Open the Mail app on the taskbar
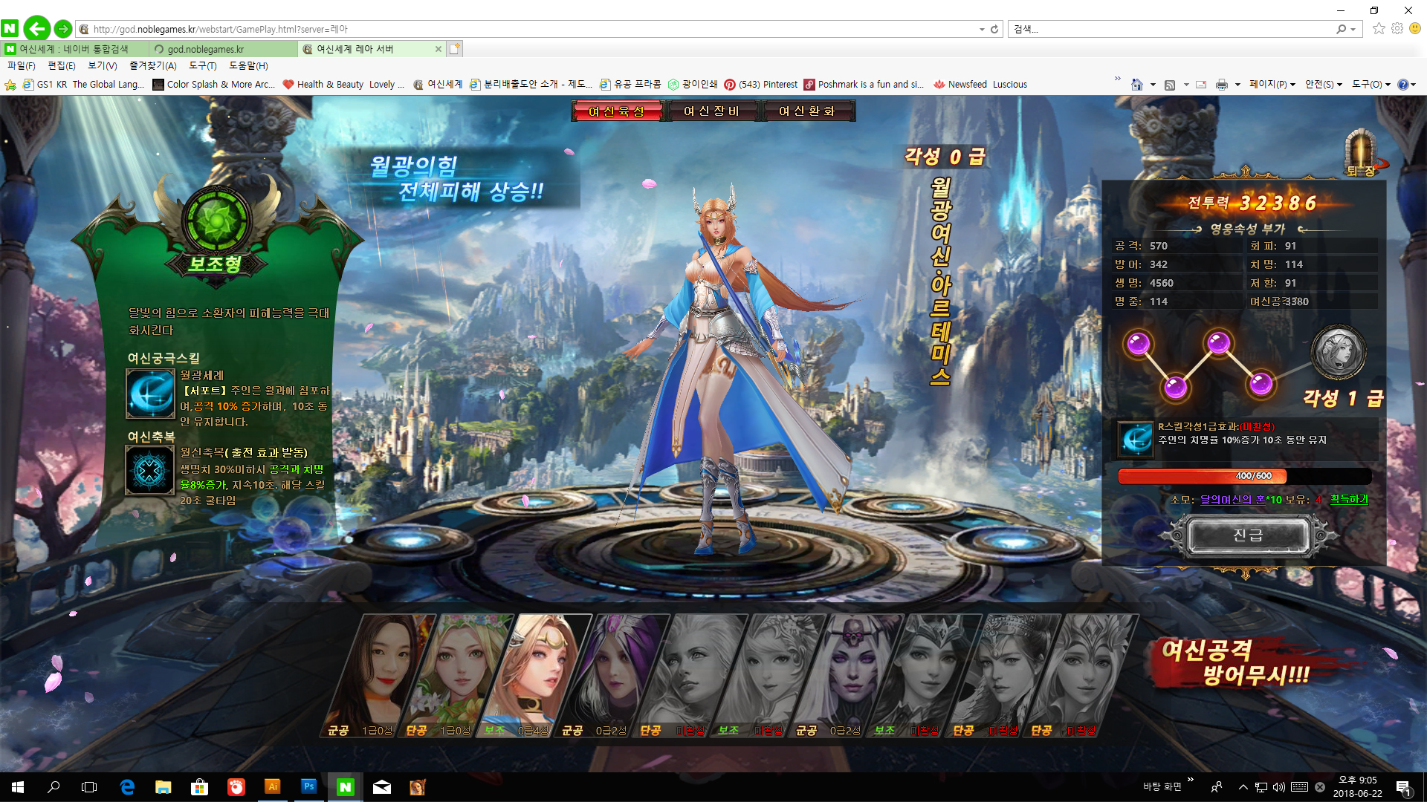The height and width of the screenshot is (802, 1427). (382, 787)
